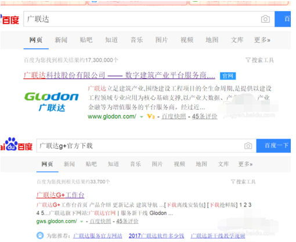Viewport: 296px width, 242px height.
Task: Switch to 视频 tab in lower navigation
Action: coord(179,164)
